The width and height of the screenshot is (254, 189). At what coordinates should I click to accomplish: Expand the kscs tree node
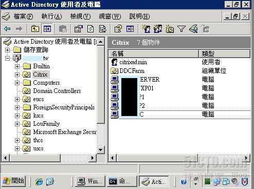(x=17, y=116)
